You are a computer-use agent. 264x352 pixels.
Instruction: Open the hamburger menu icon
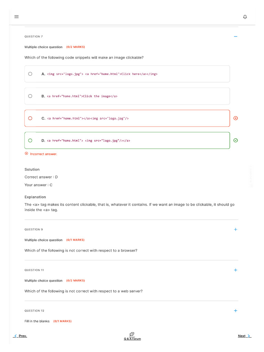pos(16,16)
